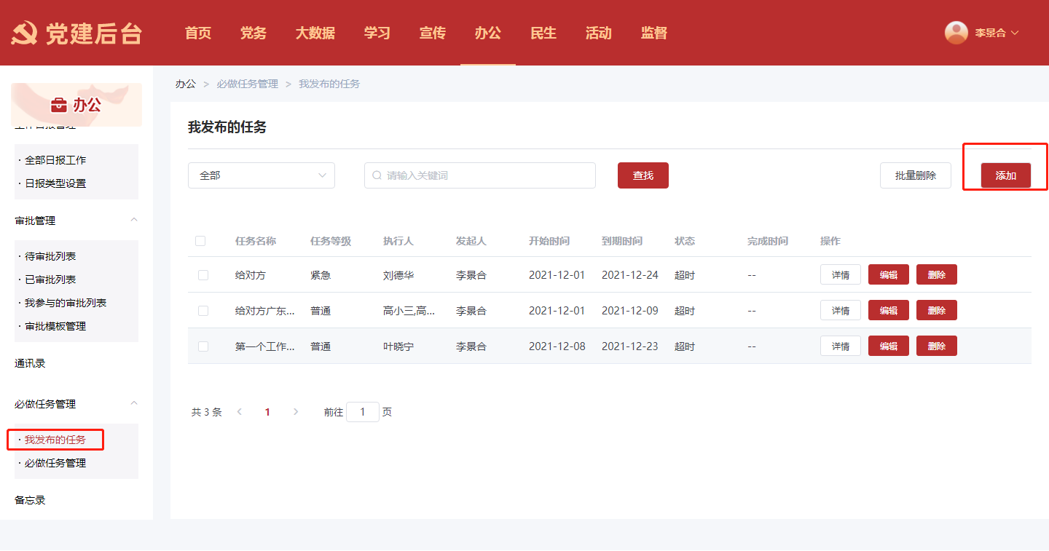Click the next page arrow icon
Image resolution: width=1049 pixels, height=551 pixels.
[x=295, y=412]
